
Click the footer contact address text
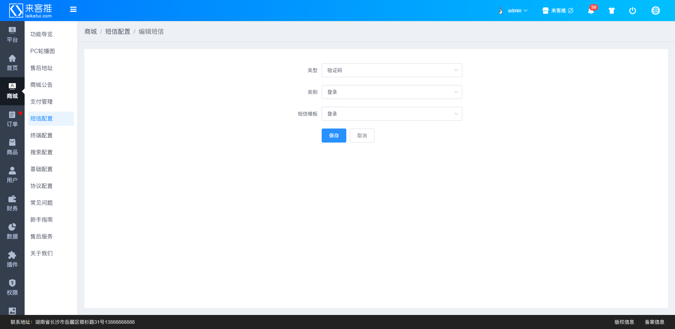point(72,322)
